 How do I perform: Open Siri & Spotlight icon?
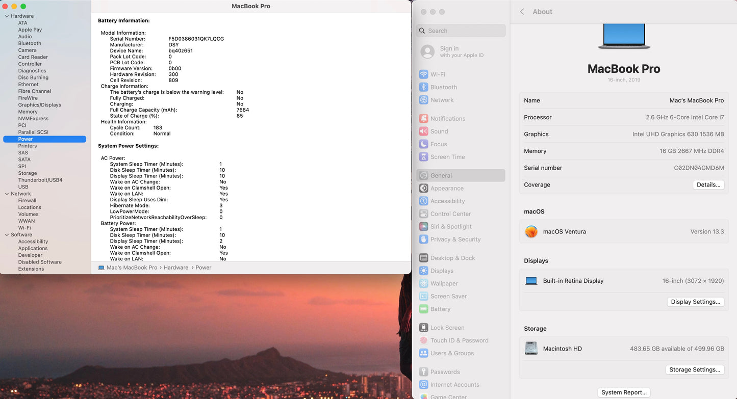point(423,227)
